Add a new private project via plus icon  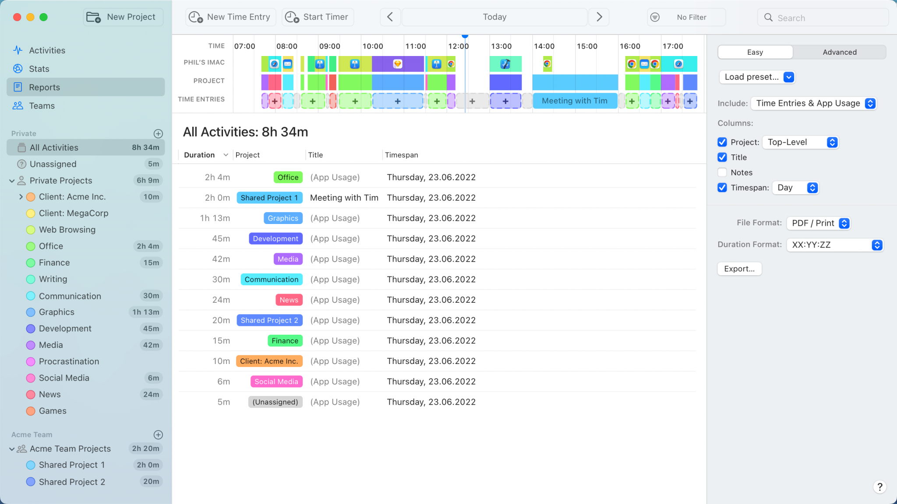click(158, 133)
